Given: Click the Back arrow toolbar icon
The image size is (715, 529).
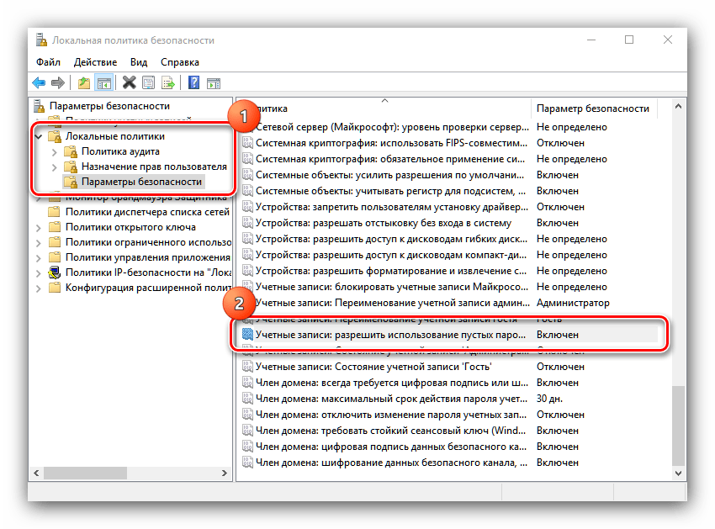Looking at the screenshot, I should click(x=39, y=82).
